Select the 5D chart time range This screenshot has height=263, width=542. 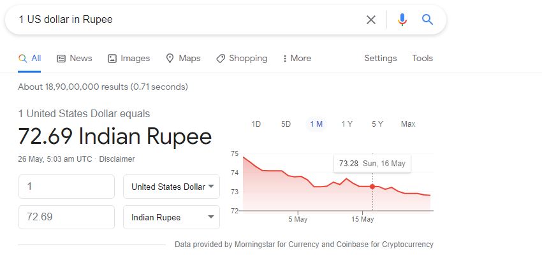[x=286, y=124]
